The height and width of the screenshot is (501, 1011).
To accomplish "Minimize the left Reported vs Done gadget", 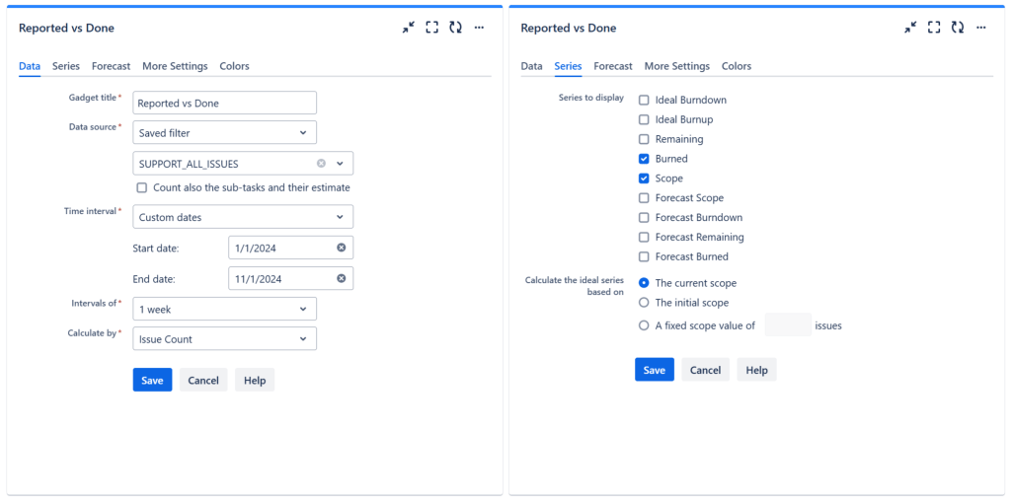I will pyautogui.click(x=409, y=28).
